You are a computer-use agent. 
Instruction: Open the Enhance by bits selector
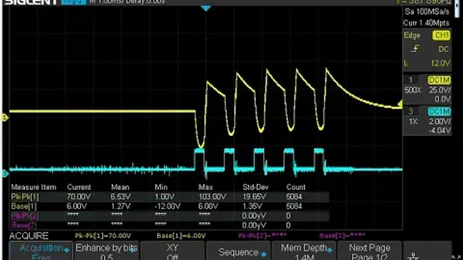click(107, 251)
